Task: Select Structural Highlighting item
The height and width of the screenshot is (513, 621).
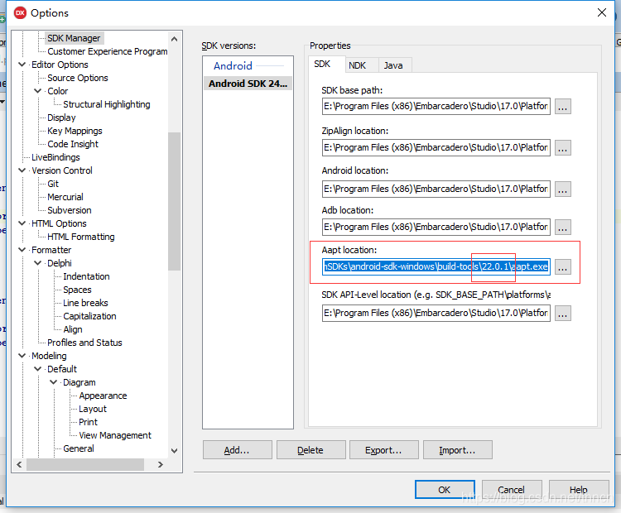Action: pos(107,104)
